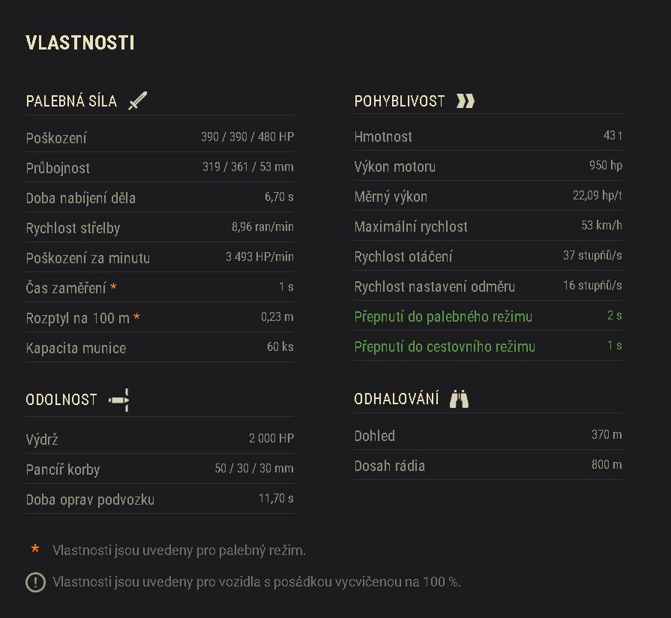671x618 pixels.
Task: Click the orange asterisk in the footer note
Action: click(x=34, y=550)
